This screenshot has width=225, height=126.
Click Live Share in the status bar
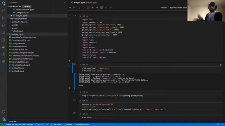tap(56, 125)
